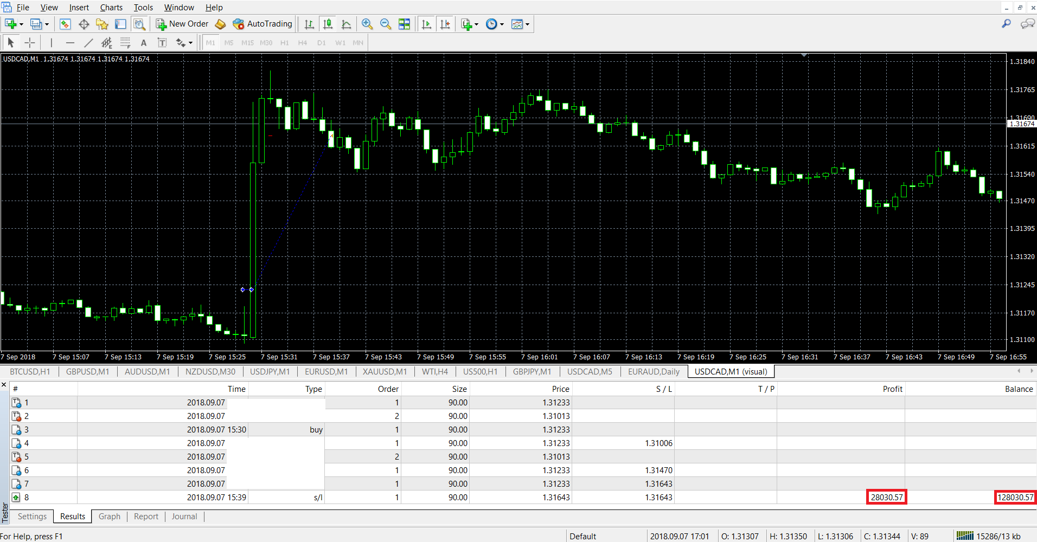
Task: Open the chat bubbles icon
Action: point(1027,24)
